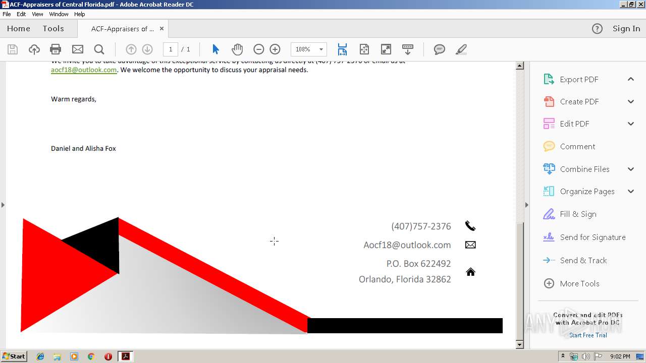Collapse the right tools pane arrow
The image size is (646, 363).
click(x=526, y=205)
